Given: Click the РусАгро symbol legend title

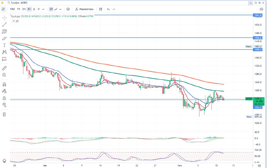Looking at the screenshot, I should click(15, 16).
